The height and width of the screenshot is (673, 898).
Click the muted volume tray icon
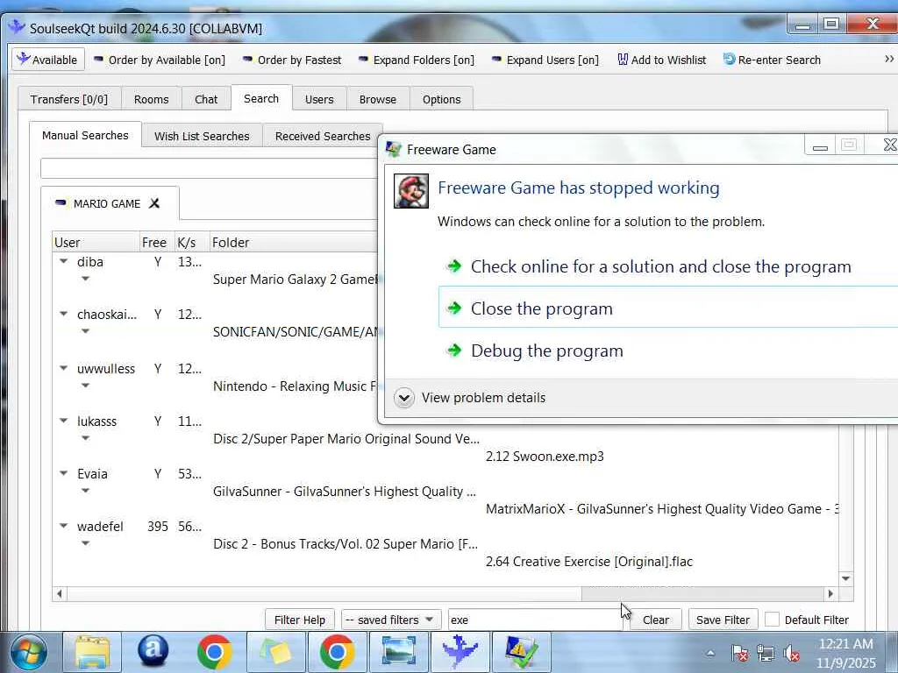[792, 653]
